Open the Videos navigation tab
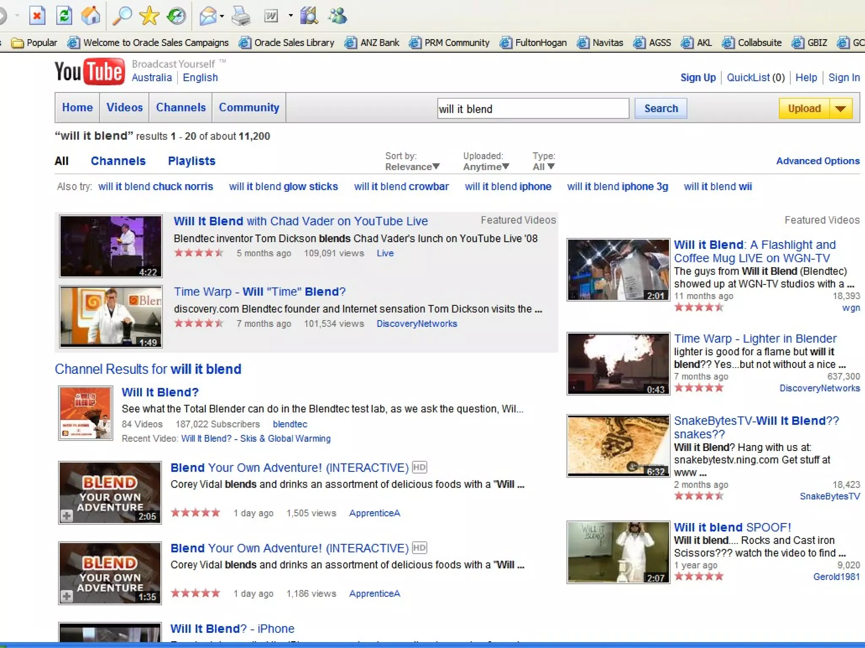The image size is (865, 648). (x=124, y=108)
